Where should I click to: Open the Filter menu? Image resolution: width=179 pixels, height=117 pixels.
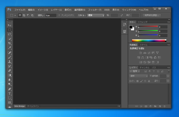[x=95, y=10]
